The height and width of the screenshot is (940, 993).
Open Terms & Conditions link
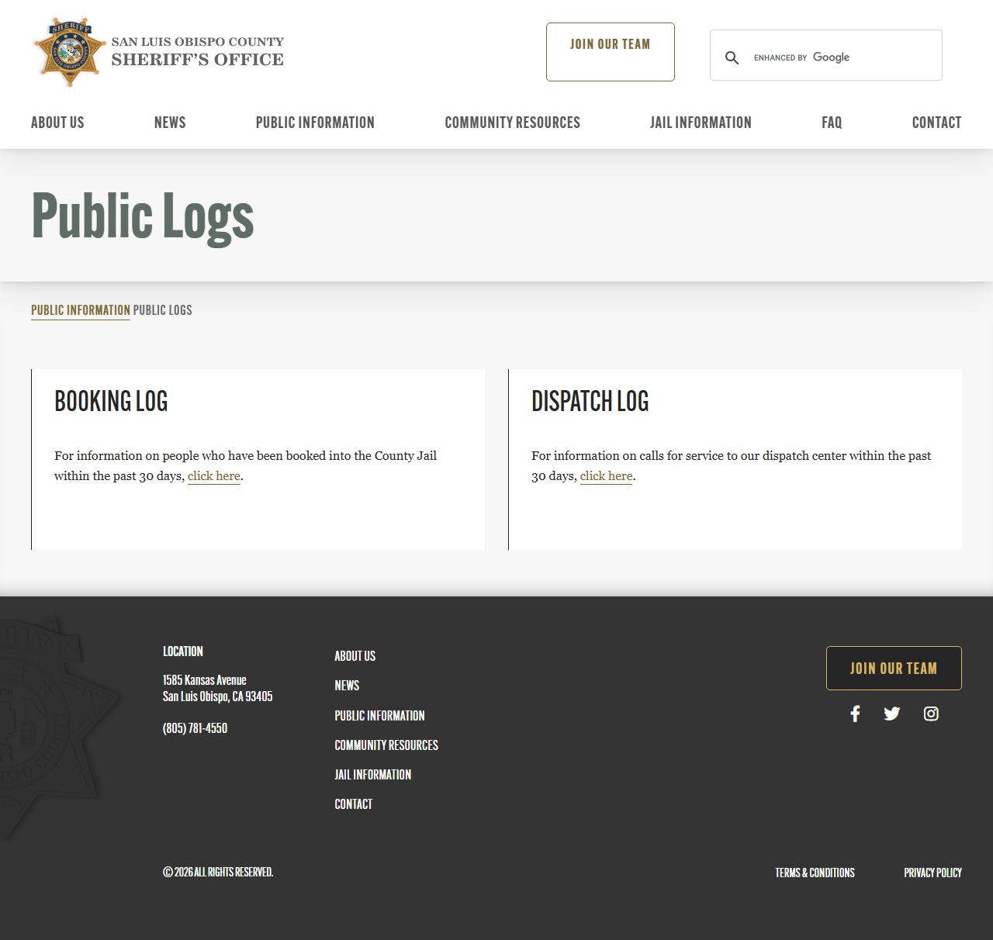coord(815,873)
